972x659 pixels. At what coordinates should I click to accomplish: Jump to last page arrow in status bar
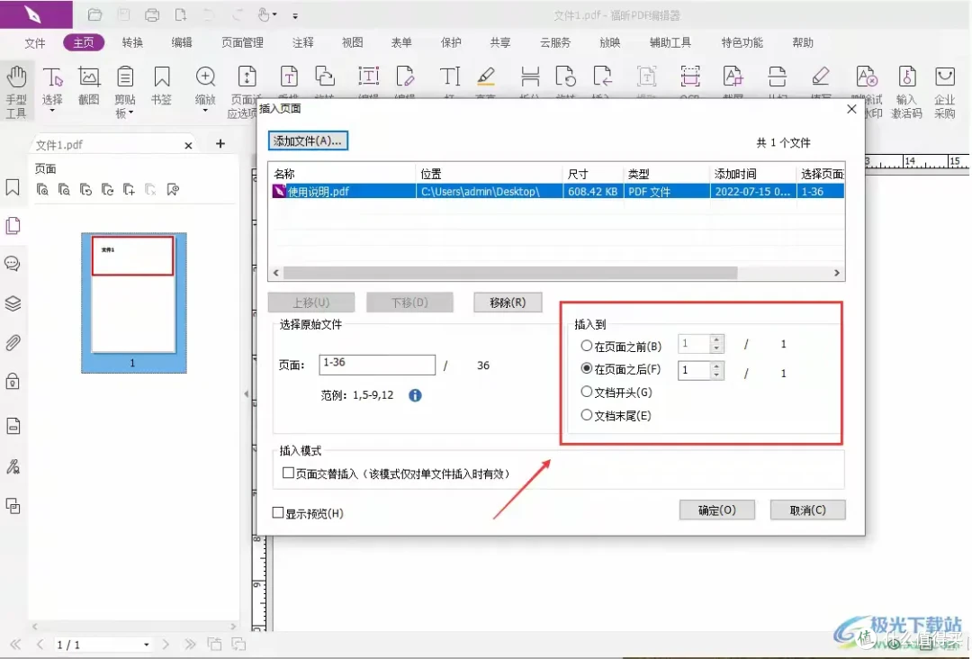pyautogui.click(x=190, y=645)
